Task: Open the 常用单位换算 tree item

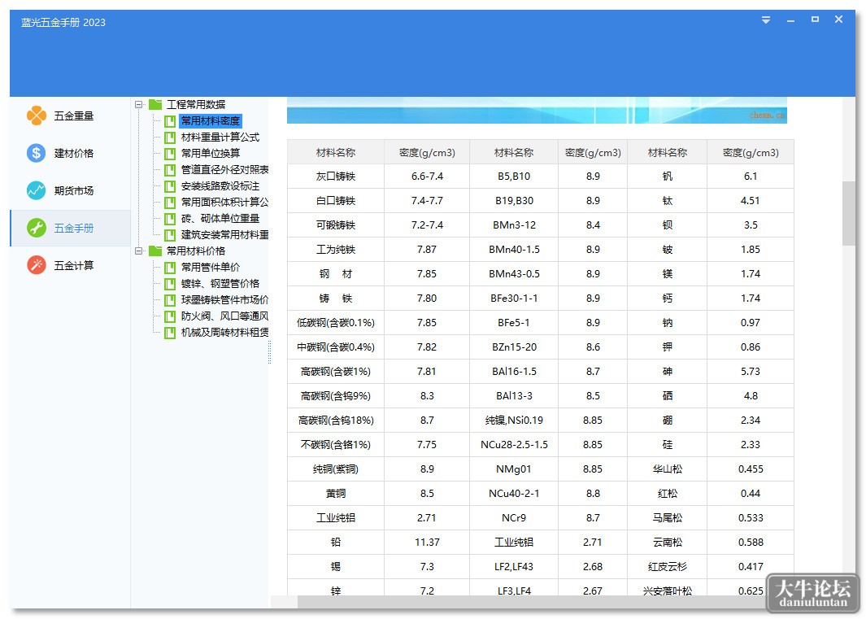Action: click(211, 153)
